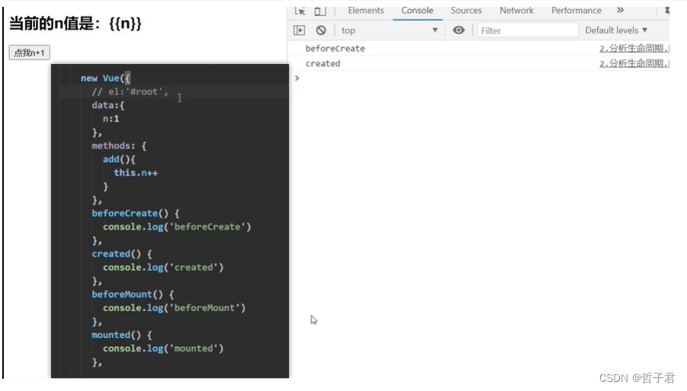Switch to the Elements tab

point(366,11)
